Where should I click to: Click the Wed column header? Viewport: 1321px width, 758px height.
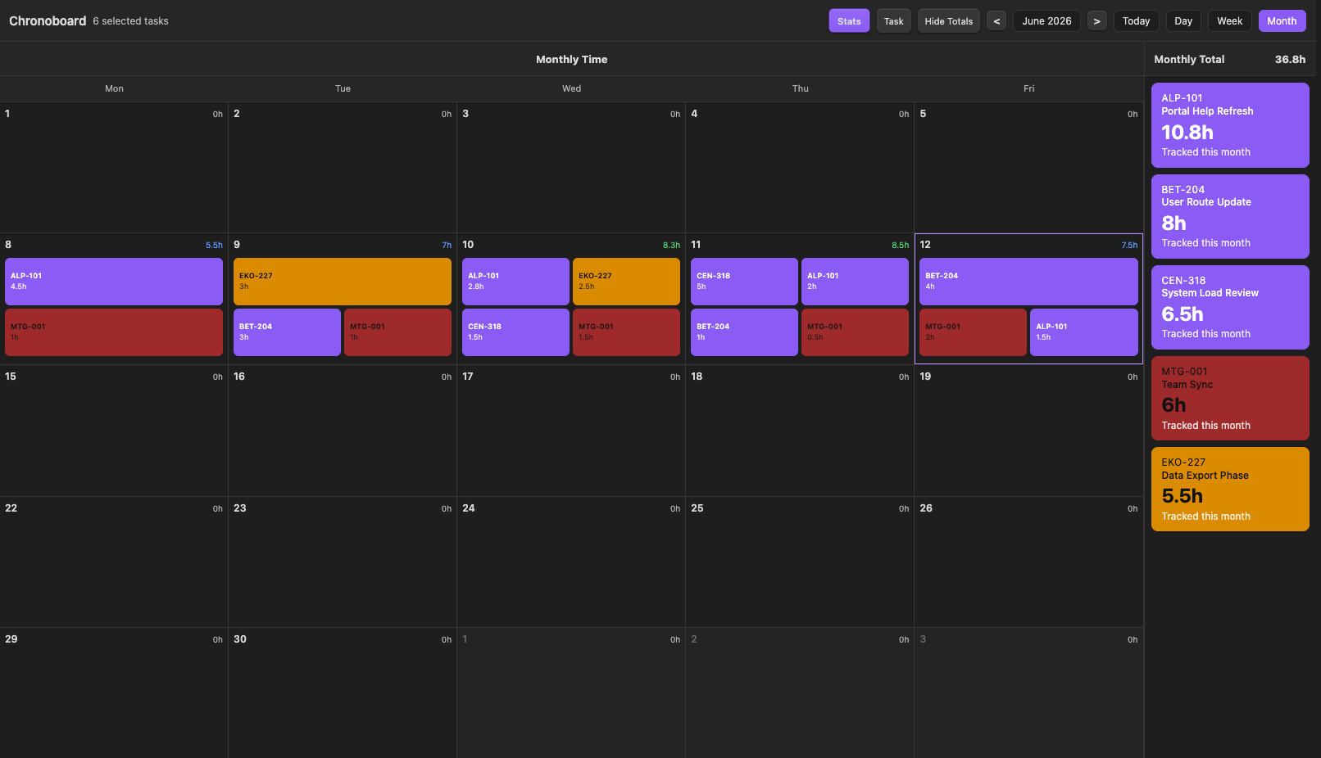[x=571, y=88]
